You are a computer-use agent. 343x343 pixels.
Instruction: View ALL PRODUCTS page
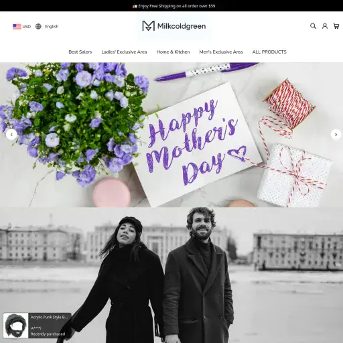(x=269, y=52)
